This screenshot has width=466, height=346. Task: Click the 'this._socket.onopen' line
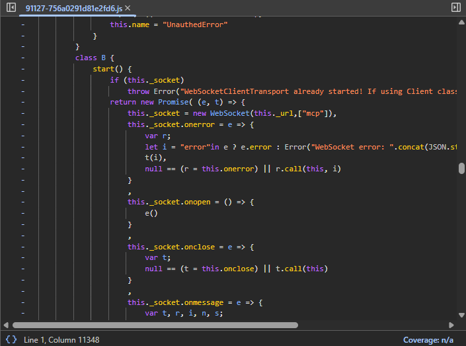point(190,202)
